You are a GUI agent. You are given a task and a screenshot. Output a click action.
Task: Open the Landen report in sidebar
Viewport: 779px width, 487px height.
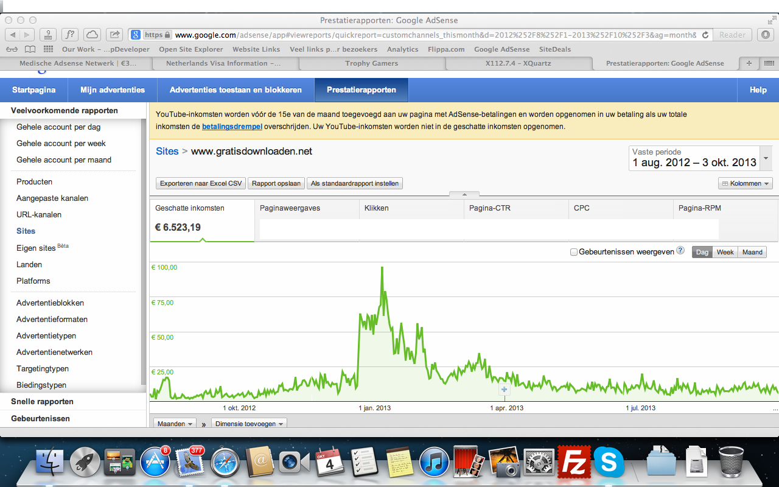pyautogui.click(x=29, y=265)
